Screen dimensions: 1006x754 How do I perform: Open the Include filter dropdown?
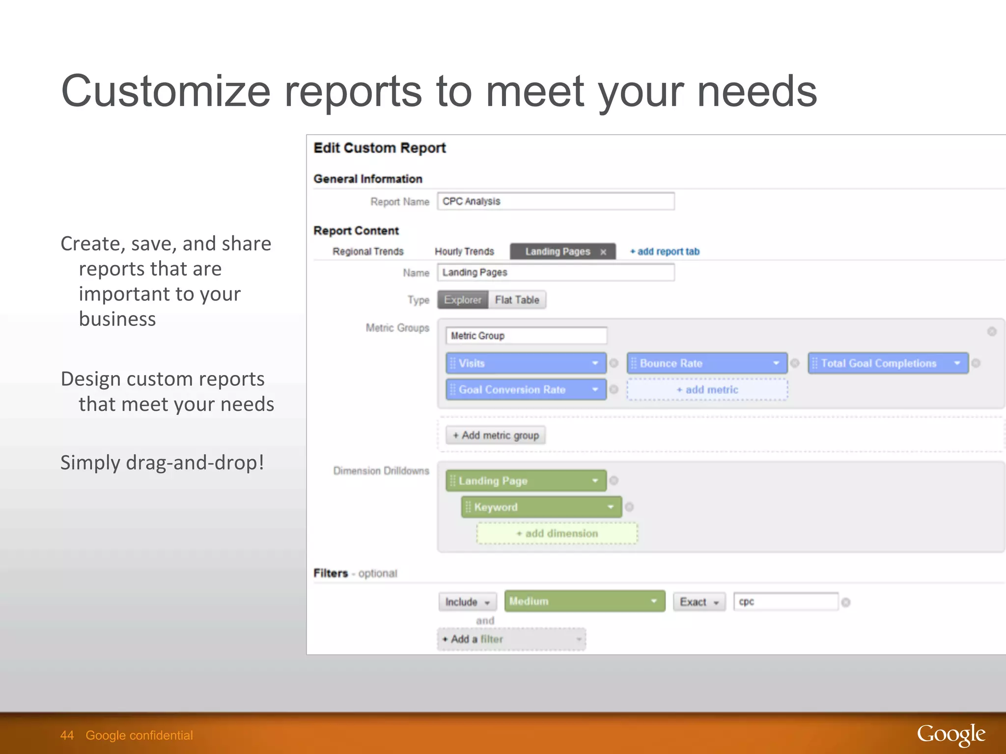click(468, 602)
